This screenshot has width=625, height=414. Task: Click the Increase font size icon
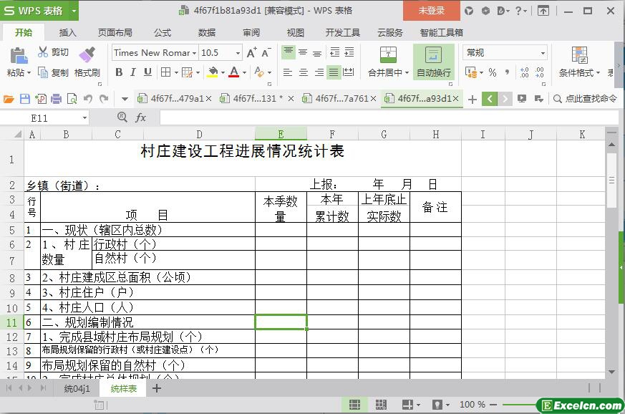click(x=251, y=52)
